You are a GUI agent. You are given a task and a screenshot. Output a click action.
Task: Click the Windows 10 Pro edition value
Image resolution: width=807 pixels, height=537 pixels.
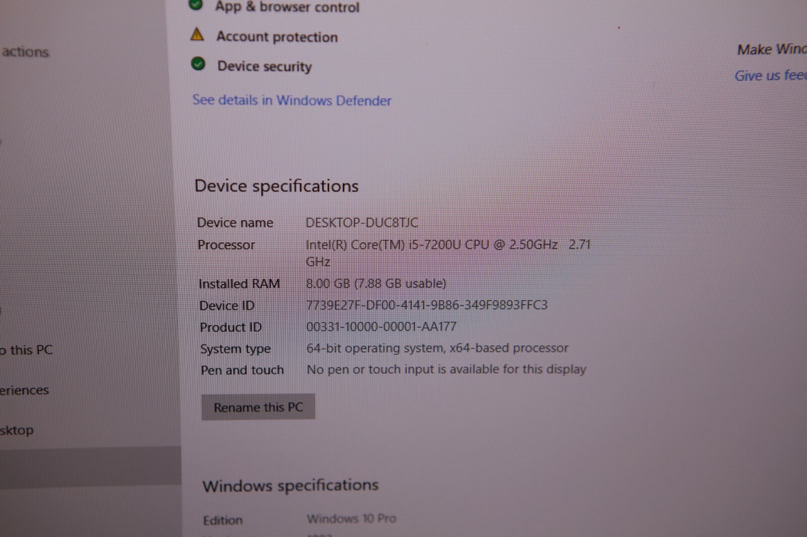coord(352,518)
